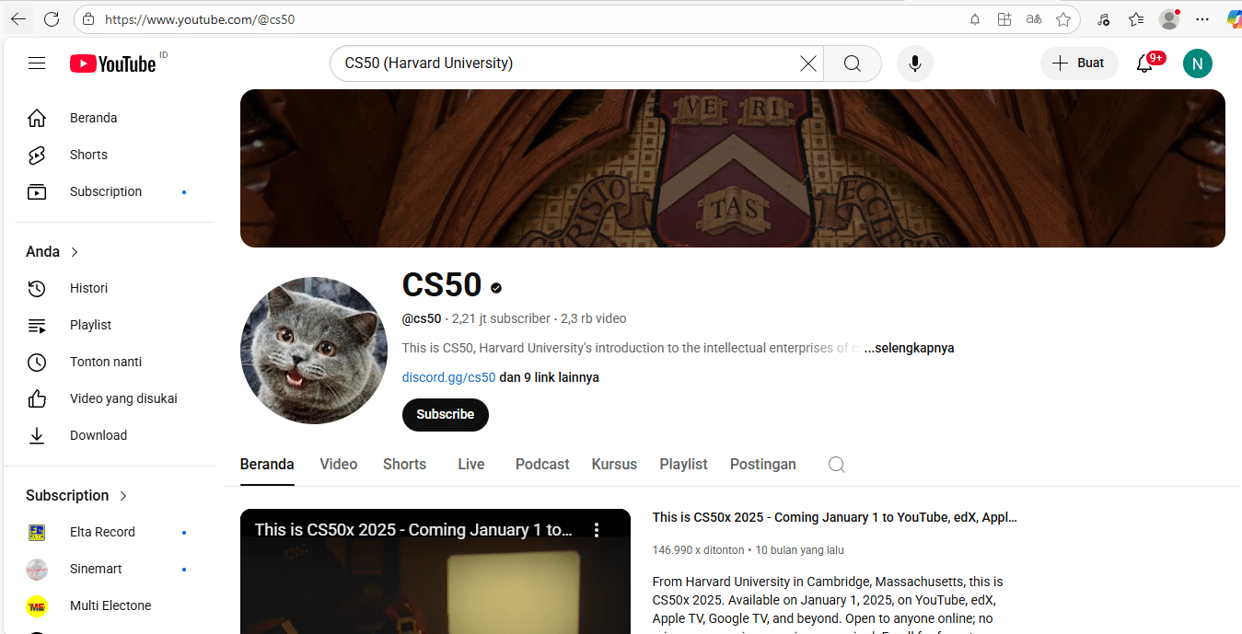The height and width of the screenshot is (634, 1242).
Task: Open the discord.gg/cs50 link
Action: tap(448, 378)
